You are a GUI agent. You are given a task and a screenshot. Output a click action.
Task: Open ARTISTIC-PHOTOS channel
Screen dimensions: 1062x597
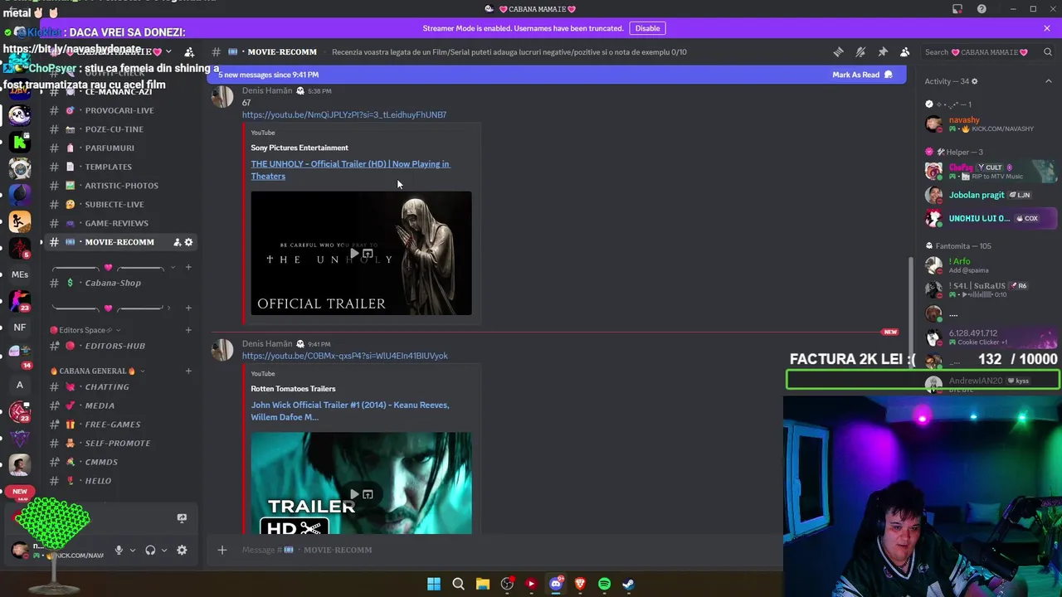[x=120, y=186]
